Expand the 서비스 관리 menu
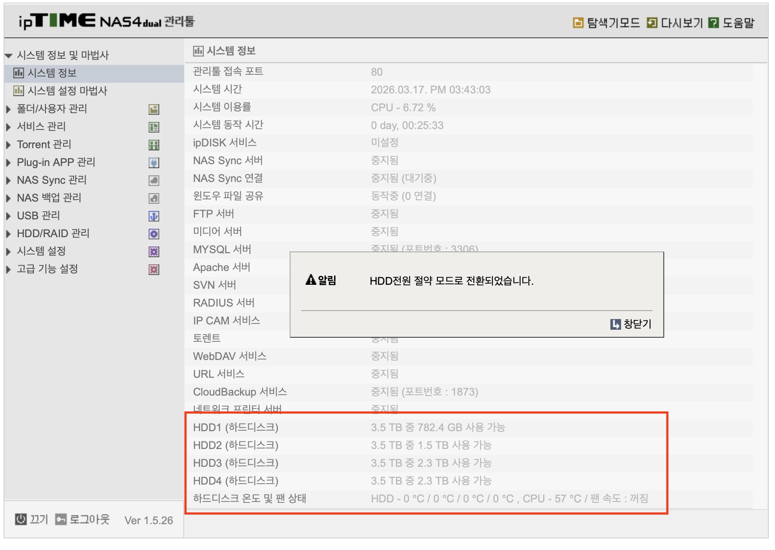The height and width of the screenshot is (550, 775). coord(8,127)
